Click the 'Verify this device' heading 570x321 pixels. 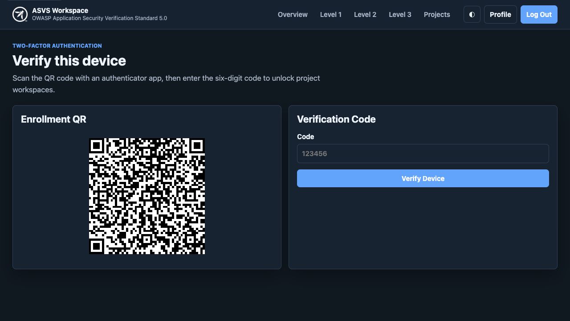coord(69,61)
